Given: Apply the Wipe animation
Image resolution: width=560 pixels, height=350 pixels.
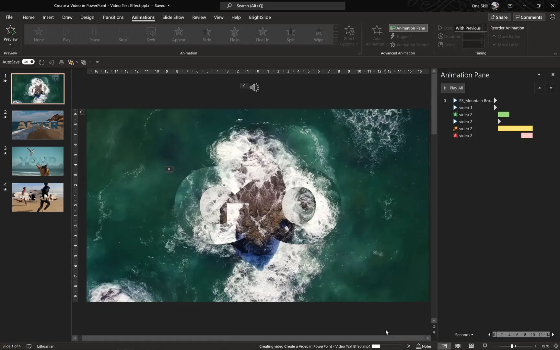Looking at the screenshot, I should coord(318,34).
